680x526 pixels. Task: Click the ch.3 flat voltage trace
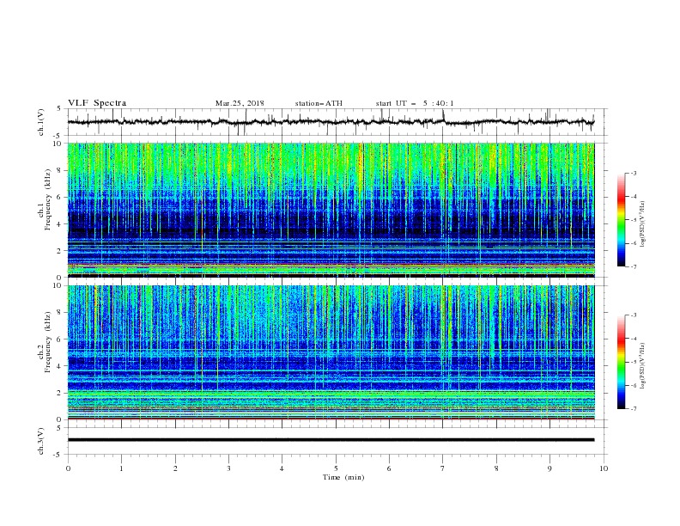331,440
